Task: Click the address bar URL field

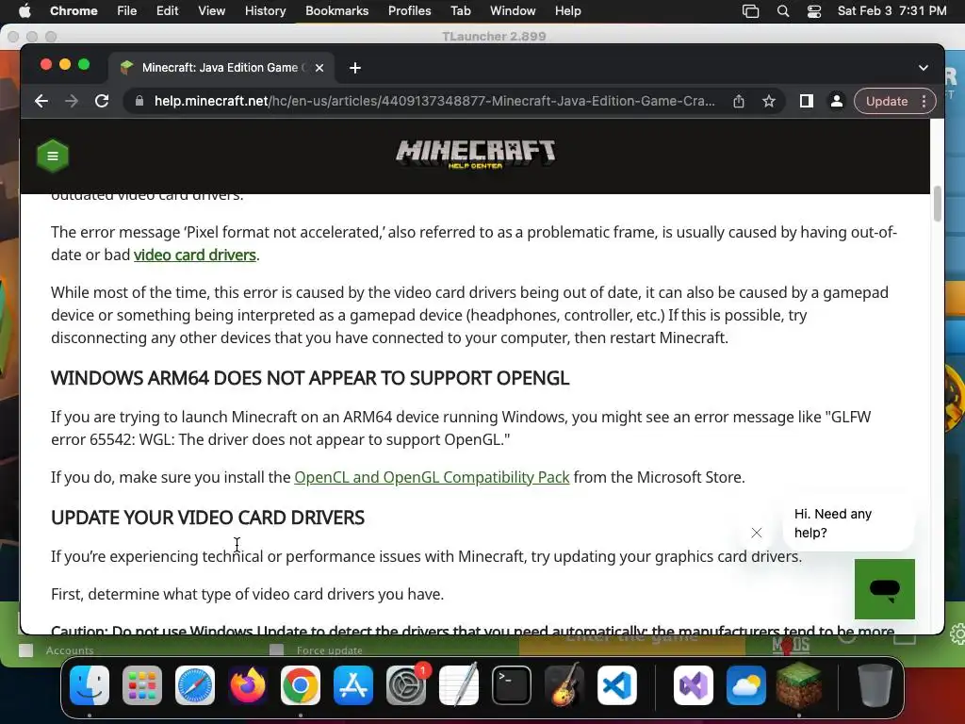Action: (434, 101)
